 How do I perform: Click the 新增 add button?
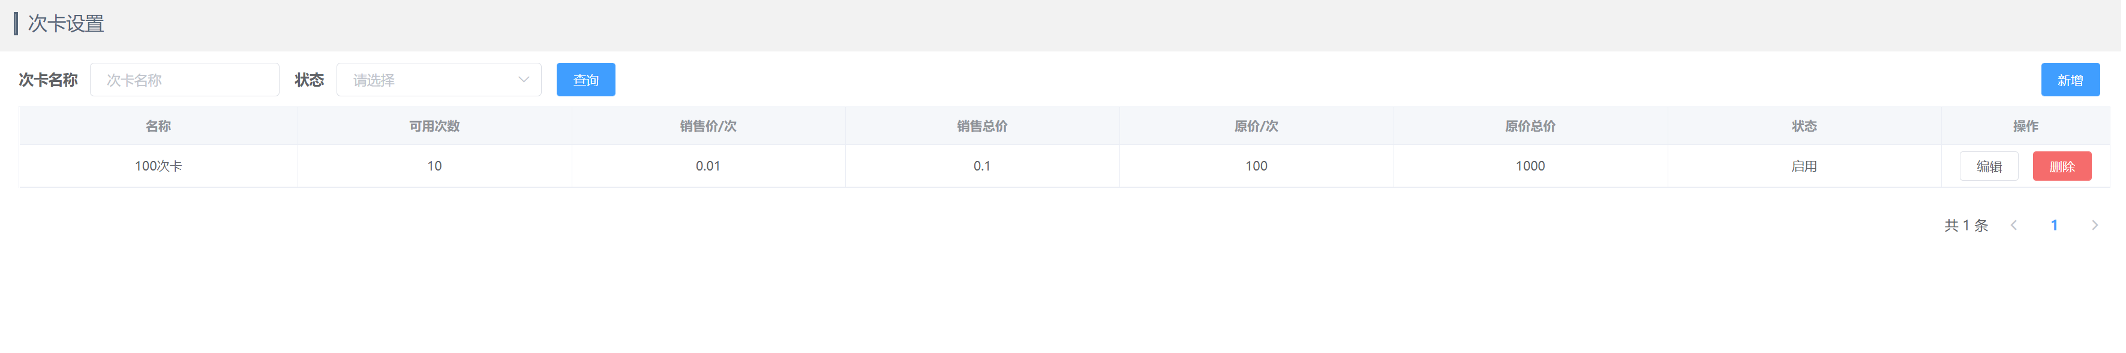(2070, 80)
